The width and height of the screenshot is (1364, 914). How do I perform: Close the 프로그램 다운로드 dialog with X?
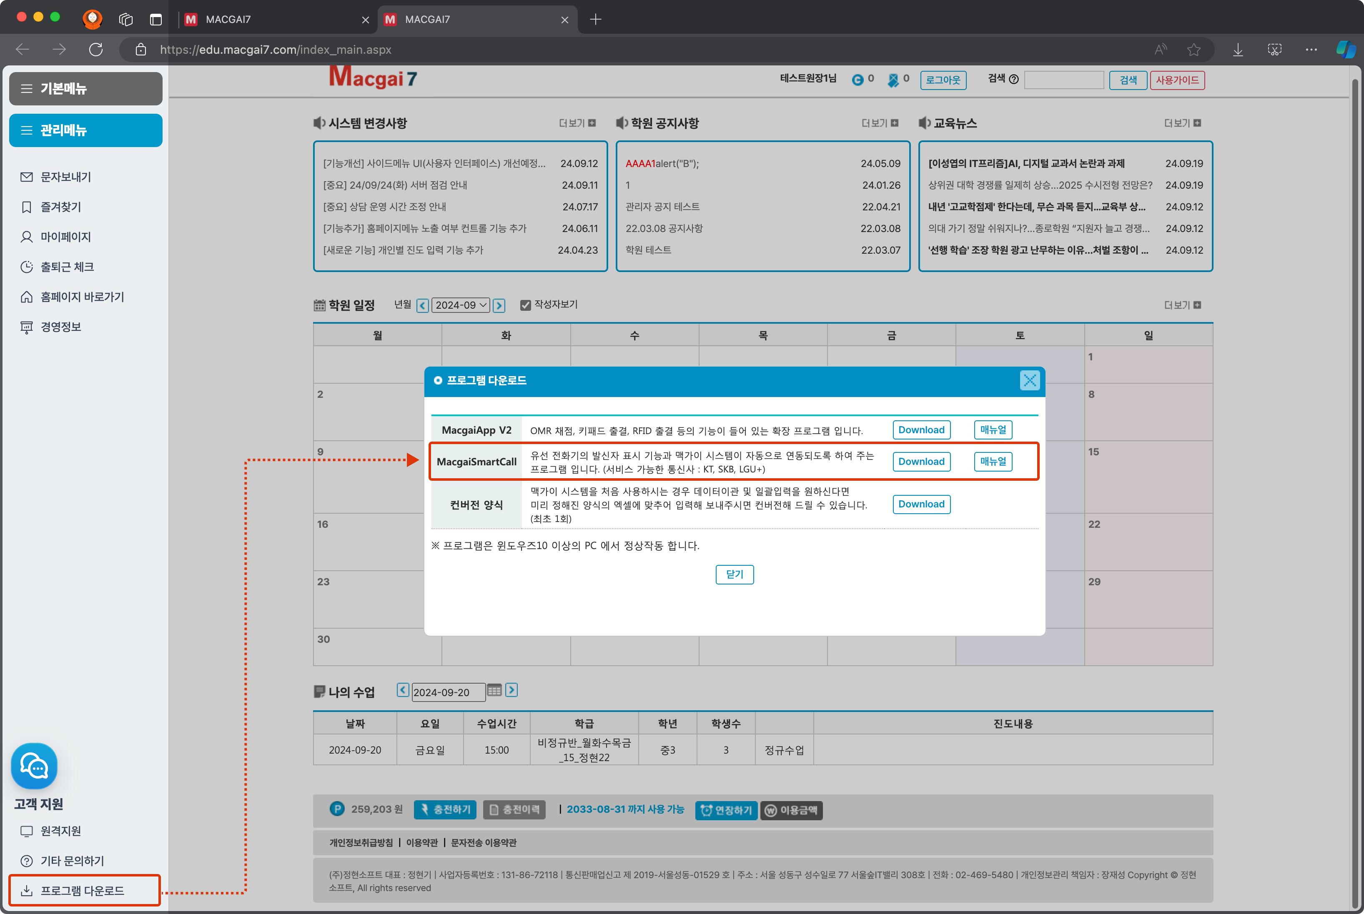[1029, 381]
